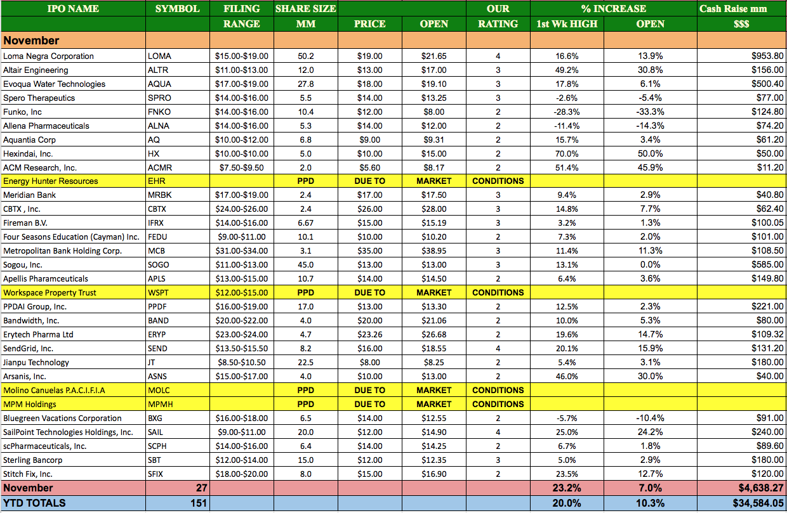Select the $953.80 cash raise cell
Image resolution: width=787 pixels, height=513 pixels.
(x=742, y=56)
